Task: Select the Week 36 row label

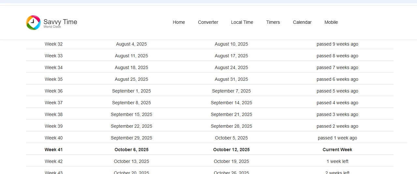Action: (53, 91)
